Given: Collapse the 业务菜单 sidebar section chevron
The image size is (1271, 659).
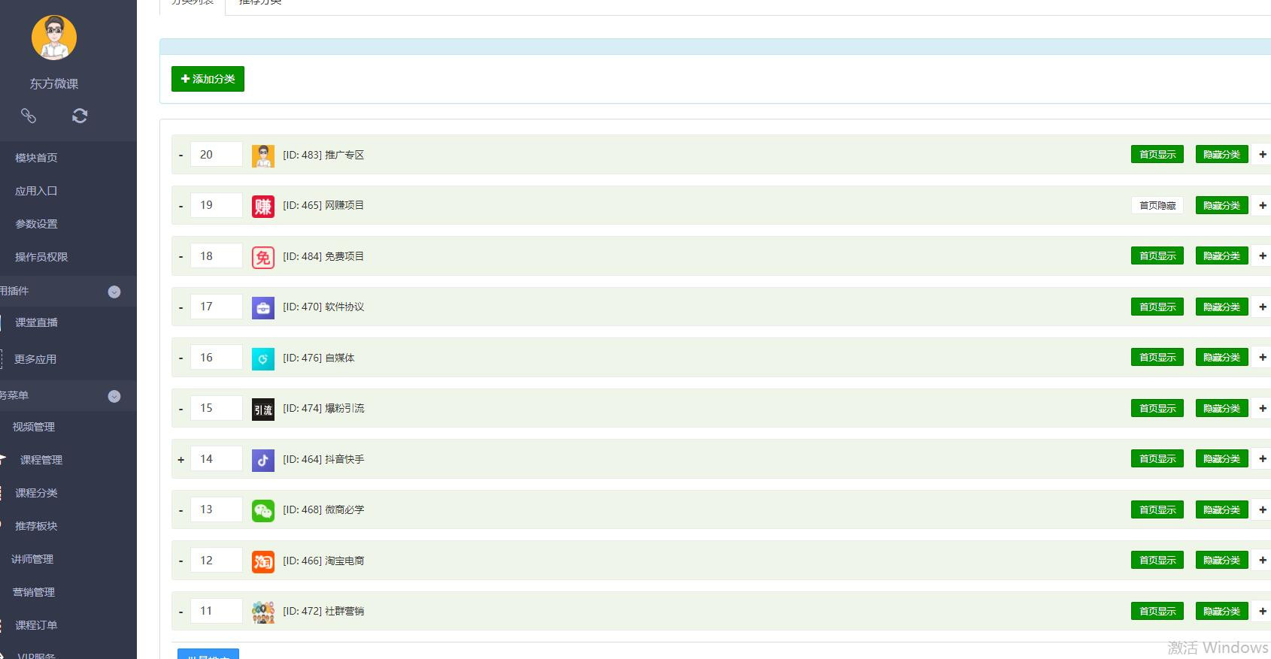Looking at the screenshot, I should point(114,397).
